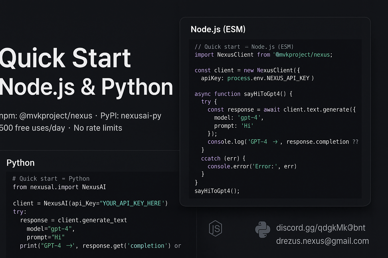Viewport: 388px width, 258px height.
Task: Select the NEXUS_API_KEY environment variable text
Action: pyautogui.click(x=287, y=78)
